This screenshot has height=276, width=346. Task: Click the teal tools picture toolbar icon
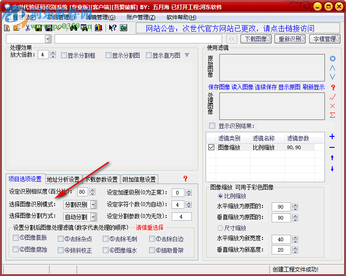tap(123, 28)
